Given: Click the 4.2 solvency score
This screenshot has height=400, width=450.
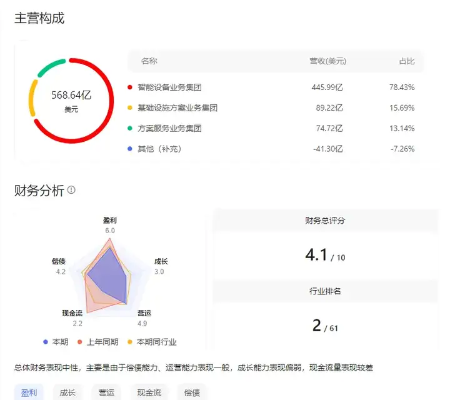Looking at the screenshot, I should [61, 272].
